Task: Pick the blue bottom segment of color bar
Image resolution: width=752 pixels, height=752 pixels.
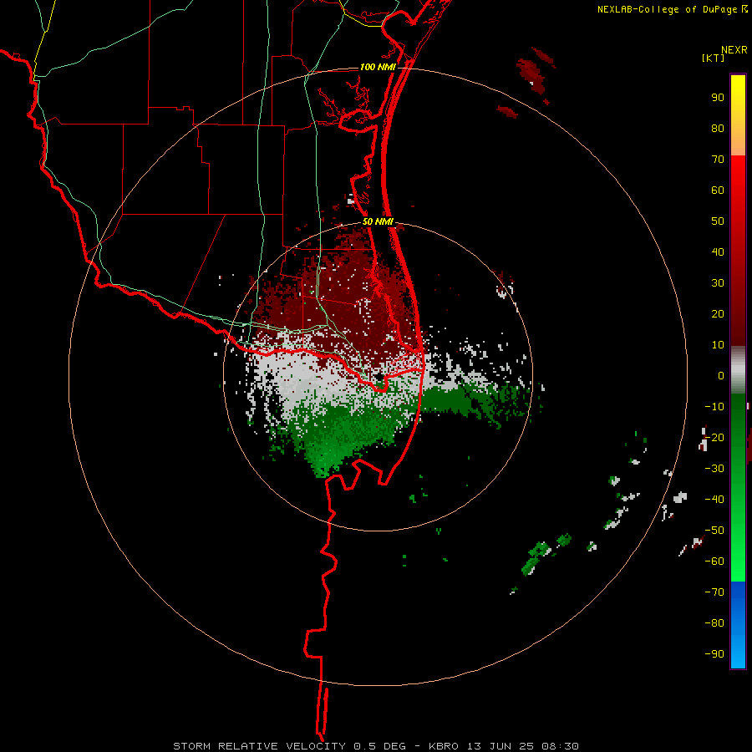Action: click(738, 625)
